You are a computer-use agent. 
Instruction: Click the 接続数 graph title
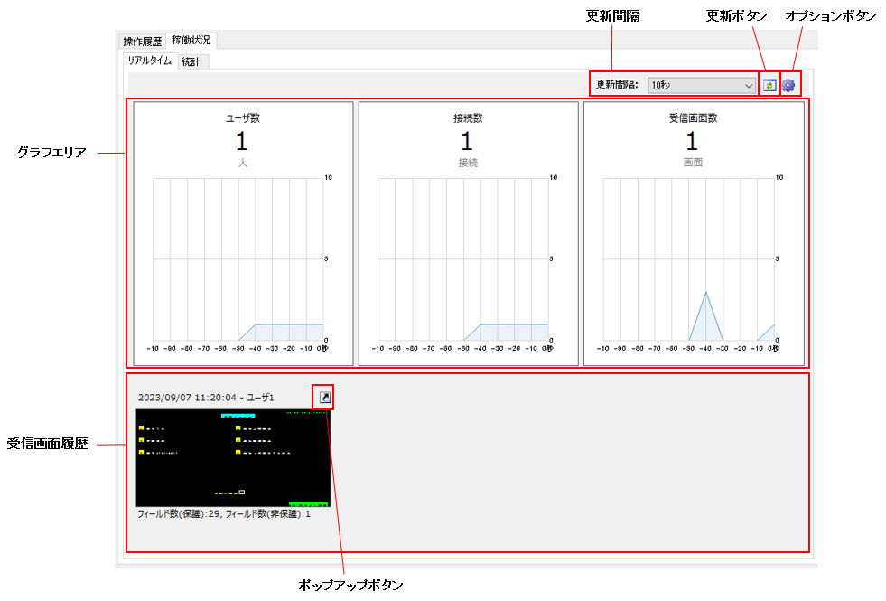(468, 118)
